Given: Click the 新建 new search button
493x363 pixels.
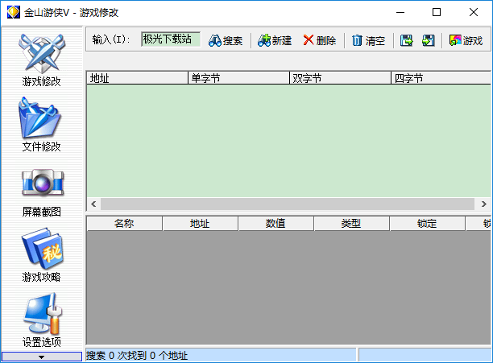Looking at the screenshot, I should 275,40.
